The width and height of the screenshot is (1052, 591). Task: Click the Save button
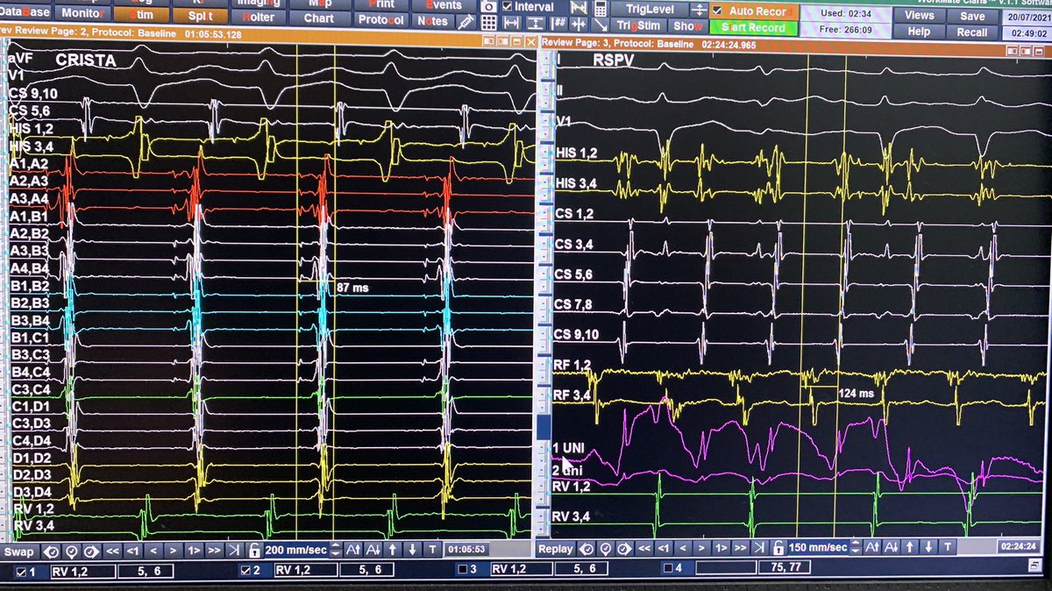971,16
